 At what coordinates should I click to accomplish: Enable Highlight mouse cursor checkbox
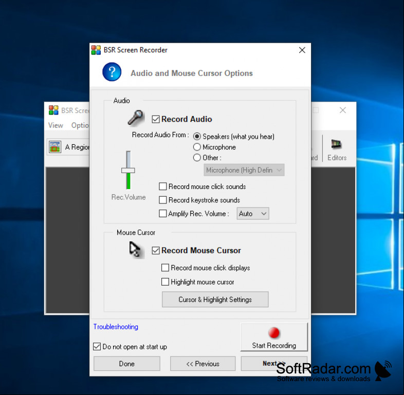165,281
